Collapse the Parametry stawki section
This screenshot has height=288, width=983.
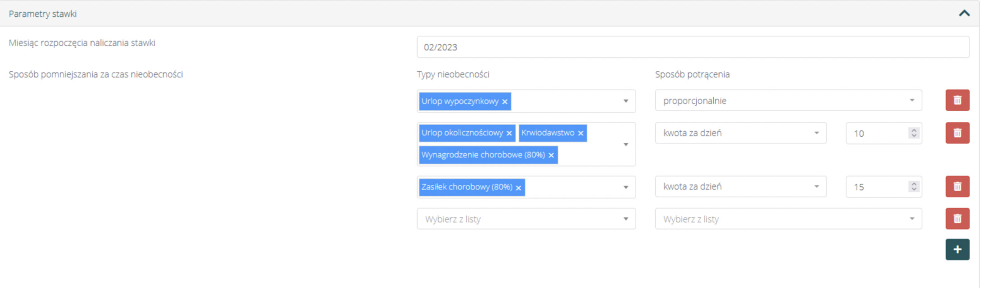tap(964, 13)
